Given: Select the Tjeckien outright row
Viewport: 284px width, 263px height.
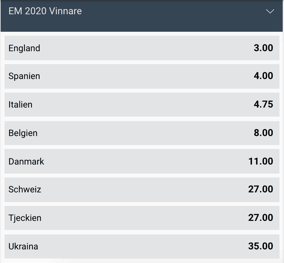Looking at the screenshot, I should click(x=142, y=218).
